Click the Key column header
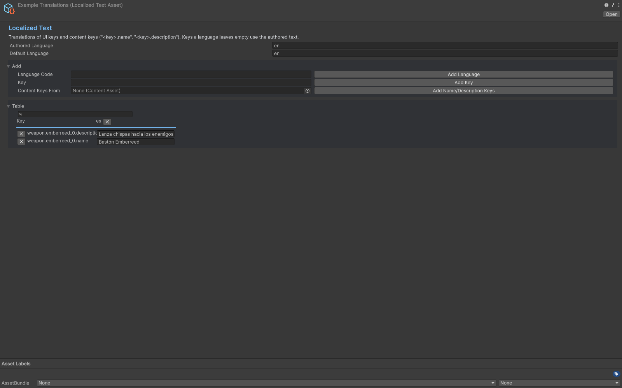This screenshot has width=622, height=388. [x=21, y=121]
